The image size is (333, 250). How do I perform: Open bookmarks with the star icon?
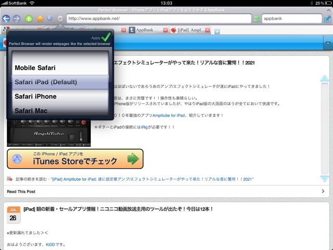click(x=40, y=19)
